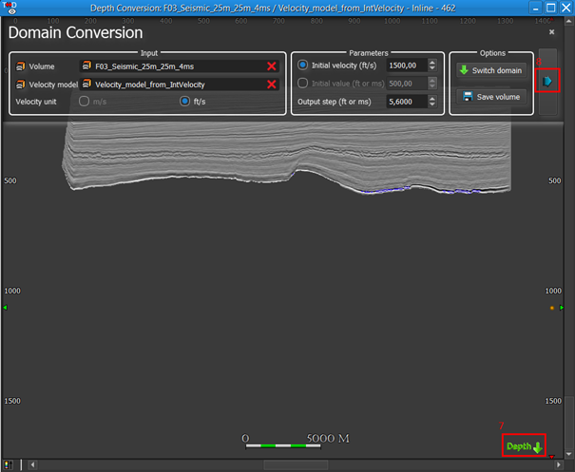The height and width of the screenshot is (472, 575).
Task: Select ft/s velocity unit
Action: 184,101
